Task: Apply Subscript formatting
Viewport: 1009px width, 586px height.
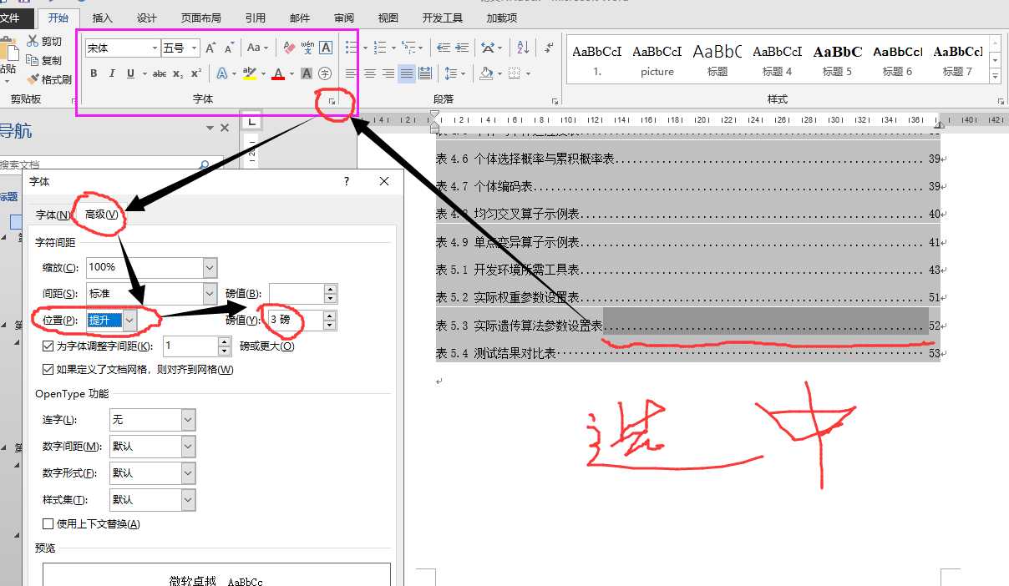Action: 178,74
